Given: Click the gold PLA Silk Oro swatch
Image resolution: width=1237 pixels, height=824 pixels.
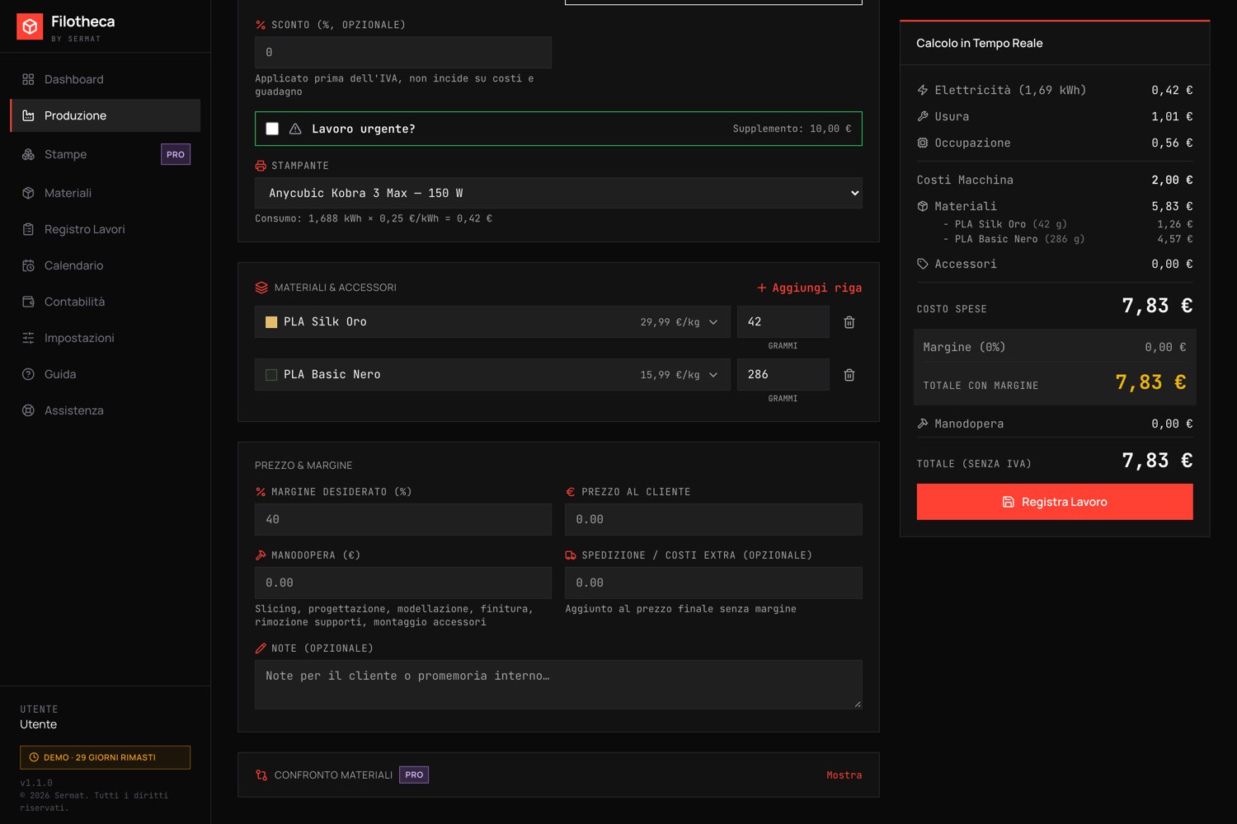Looking at the screenshot, I should tap(271, 322).
